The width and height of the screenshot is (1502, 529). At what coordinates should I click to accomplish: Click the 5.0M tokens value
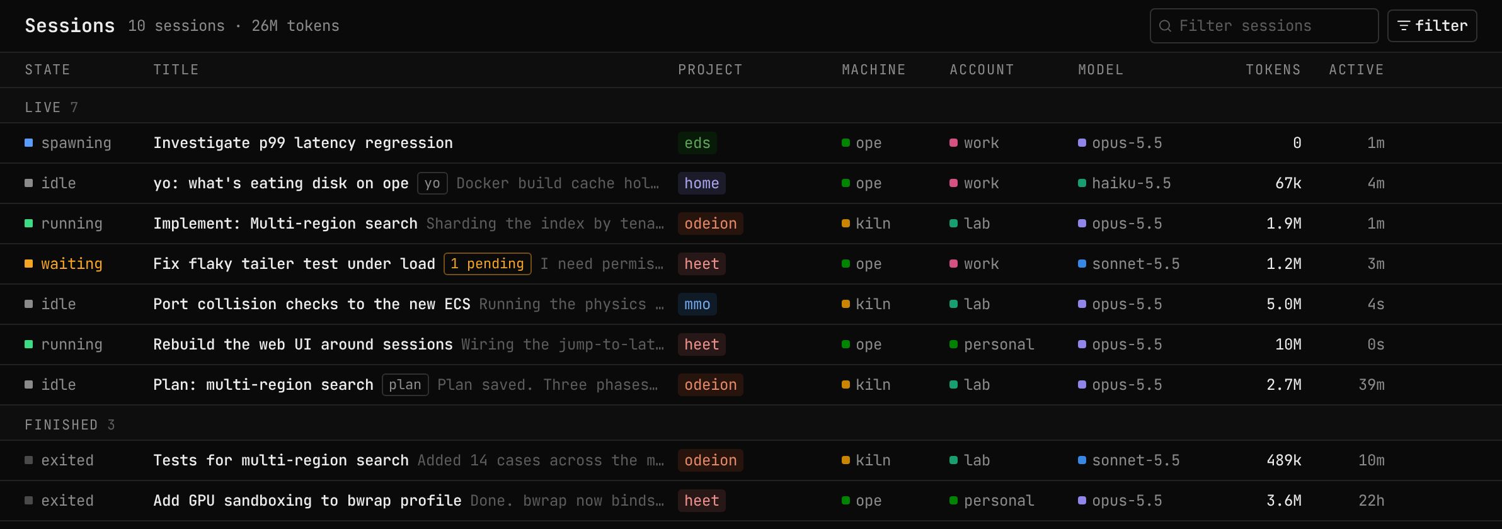pyautogui.click(x=1284, y=304)
